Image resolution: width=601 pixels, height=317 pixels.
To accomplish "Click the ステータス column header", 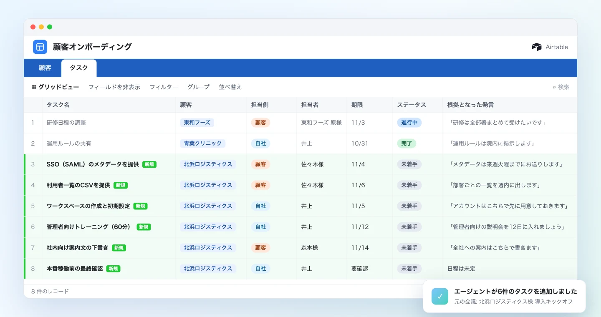I will [418, 105].
